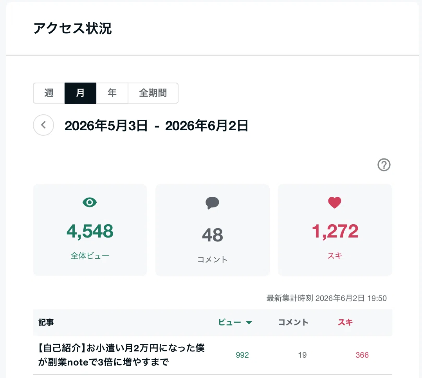Screen dimensions: 422x378
Task: Click the green eye views icon
Action: point(90,202)
